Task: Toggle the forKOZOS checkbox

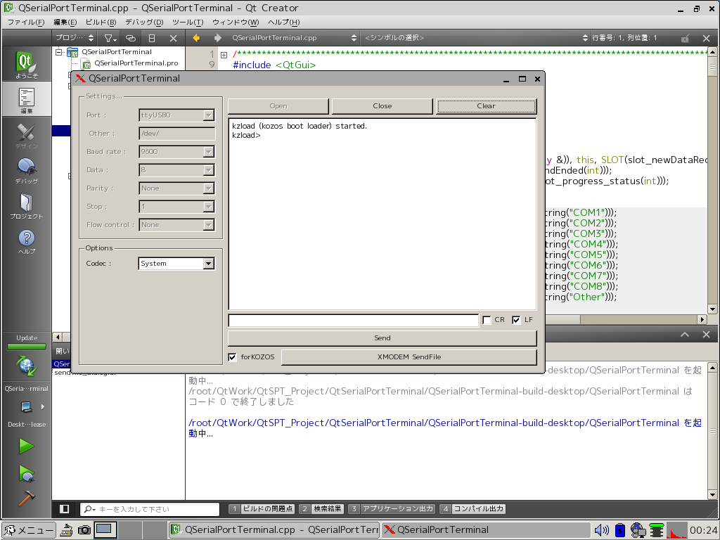Action: (x=233, y=357)
